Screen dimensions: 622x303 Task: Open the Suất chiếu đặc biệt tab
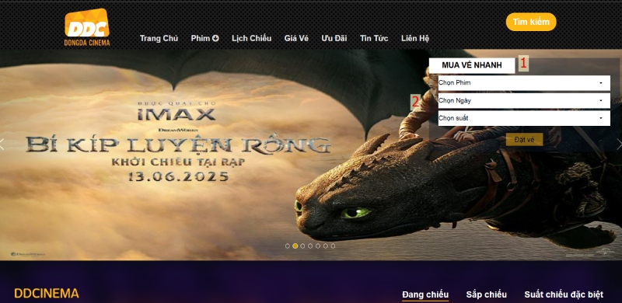click(x=564, y=294)
